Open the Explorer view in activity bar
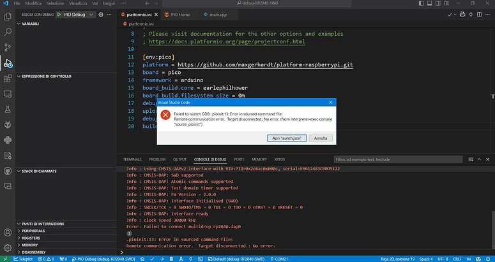Screen dimensions: 495x262 click(8, 14)
